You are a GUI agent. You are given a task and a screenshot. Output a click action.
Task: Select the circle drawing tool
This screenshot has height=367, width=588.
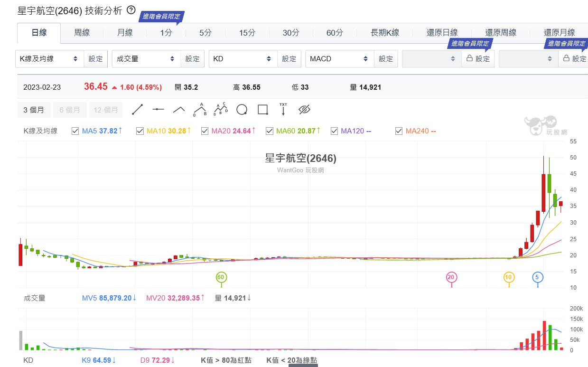(x=242, y=110)
